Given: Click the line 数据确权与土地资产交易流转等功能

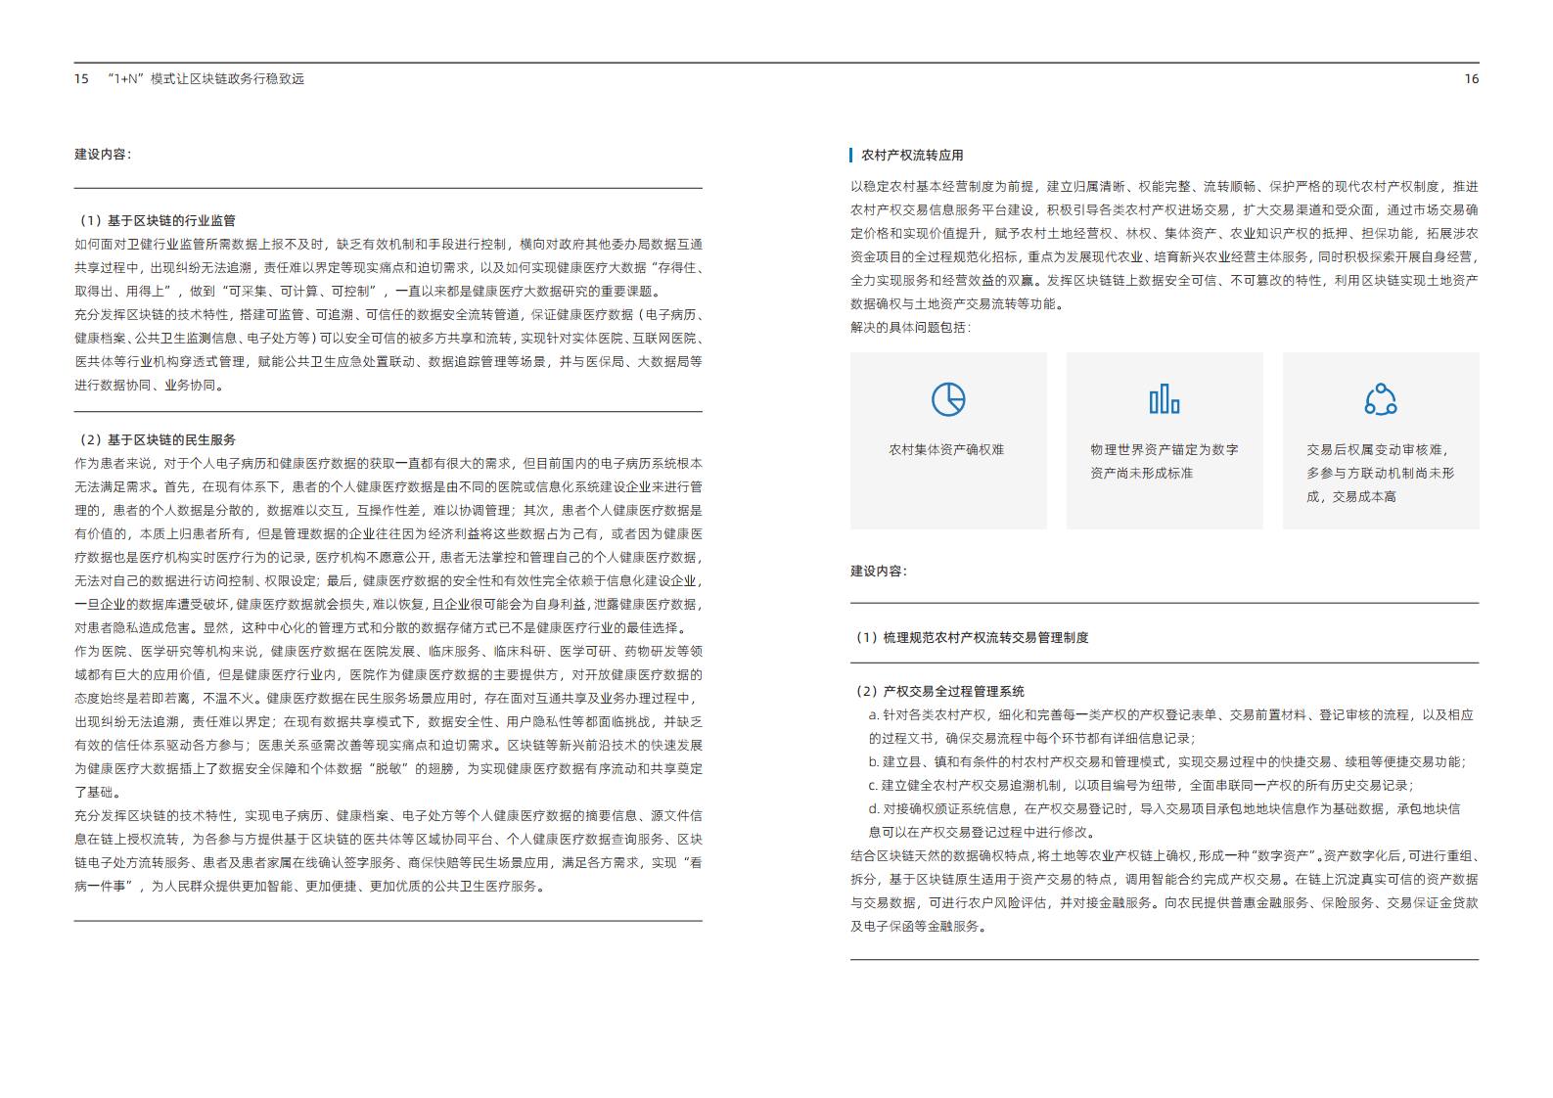Looking at the screenshot, I should pos(956,304).
